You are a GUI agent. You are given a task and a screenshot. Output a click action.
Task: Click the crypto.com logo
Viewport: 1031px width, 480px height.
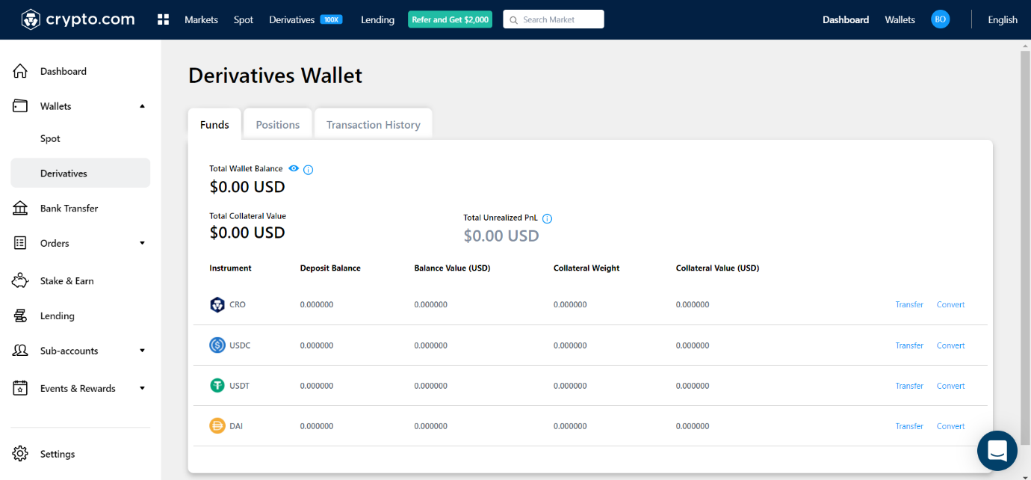click(78, 19)
